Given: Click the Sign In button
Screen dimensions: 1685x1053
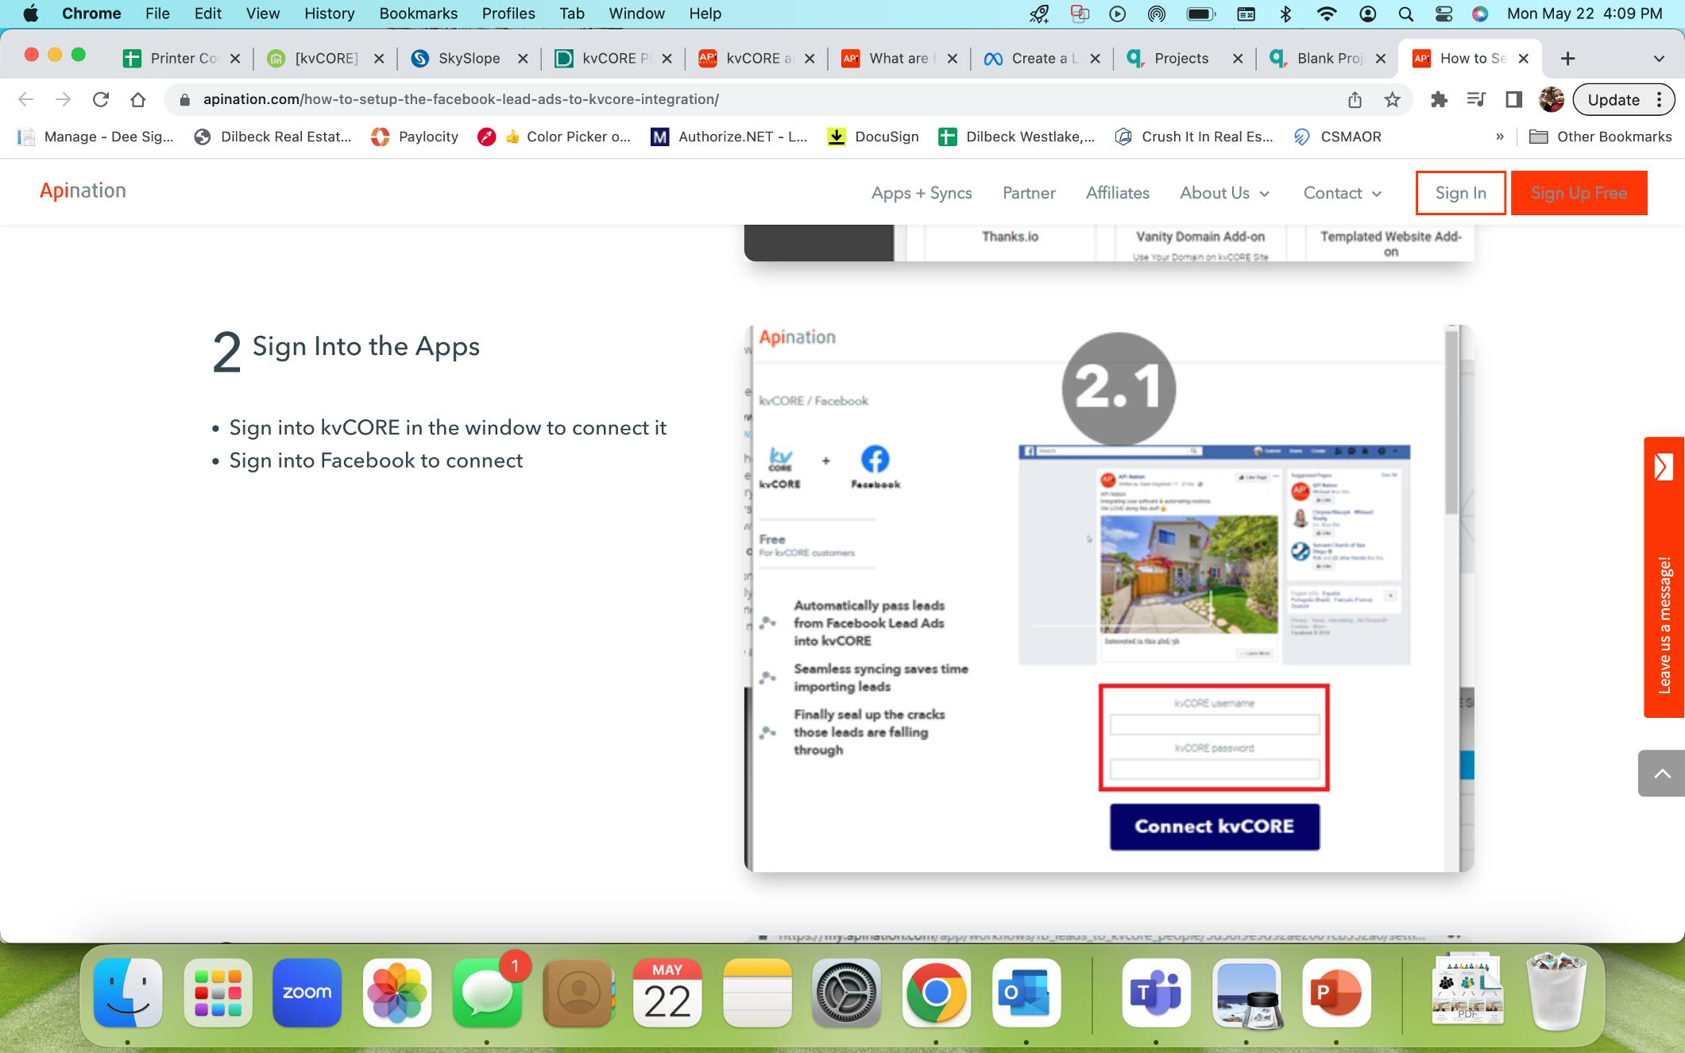Looking at the screenshot, I should (x=1460, y=193).
